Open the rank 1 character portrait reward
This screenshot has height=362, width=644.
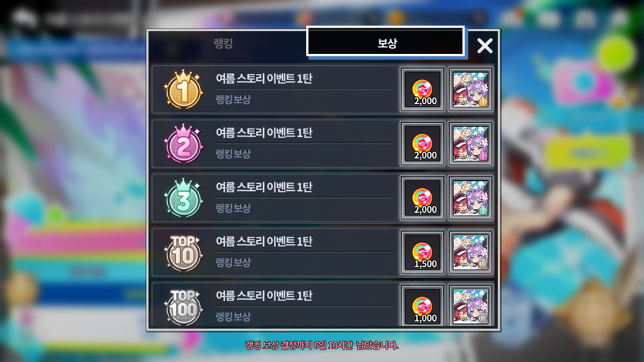tap(470, 90)
